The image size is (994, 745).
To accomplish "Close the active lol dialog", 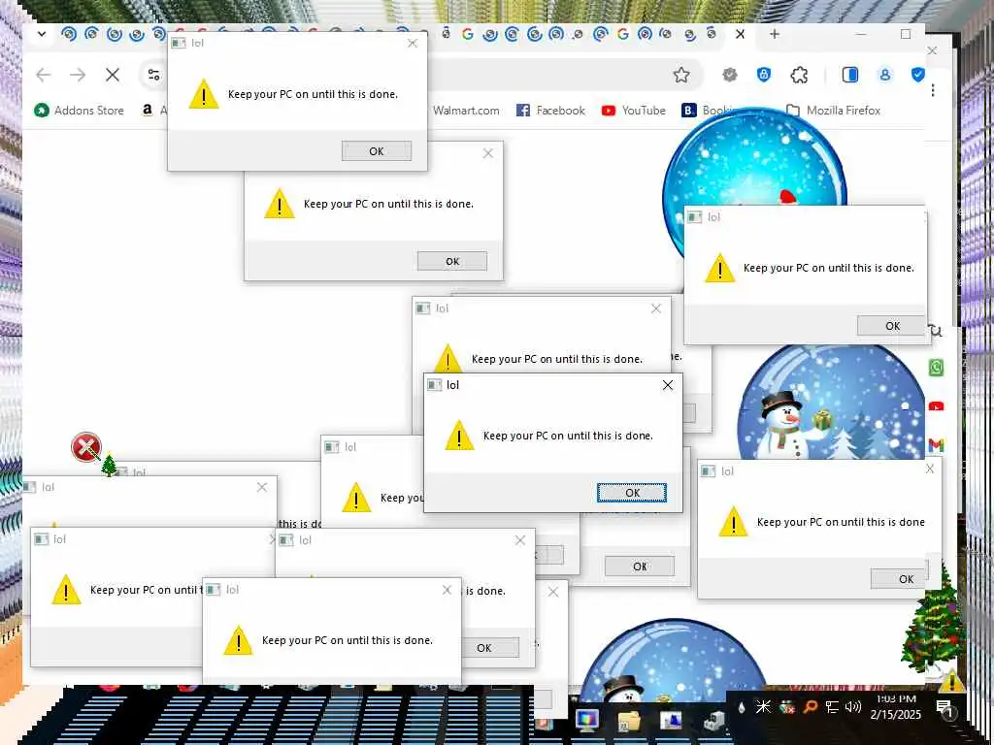I will click(x=668, y=385).
